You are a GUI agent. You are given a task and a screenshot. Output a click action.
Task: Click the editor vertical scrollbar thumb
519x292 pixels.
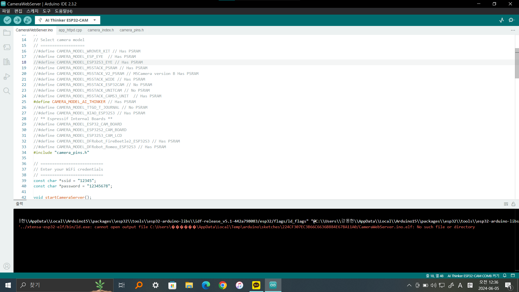[517, 64]
